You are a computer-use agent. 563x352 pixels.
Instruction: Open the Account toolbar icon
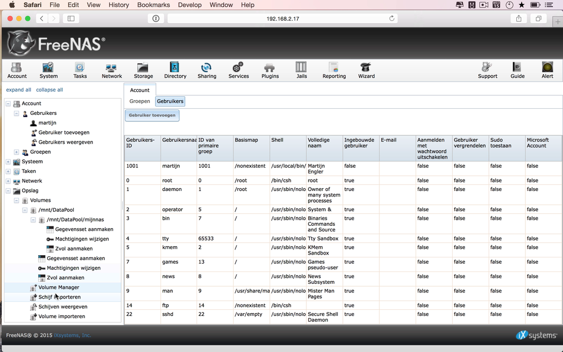pos(17,70)
